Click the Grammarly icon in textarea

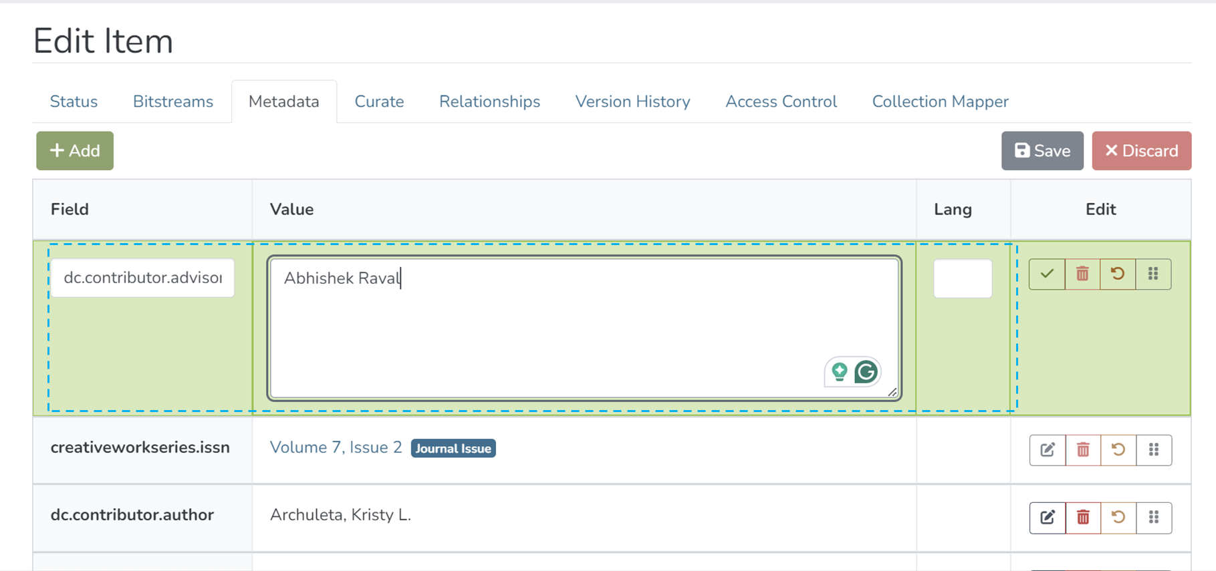point(866,372)
